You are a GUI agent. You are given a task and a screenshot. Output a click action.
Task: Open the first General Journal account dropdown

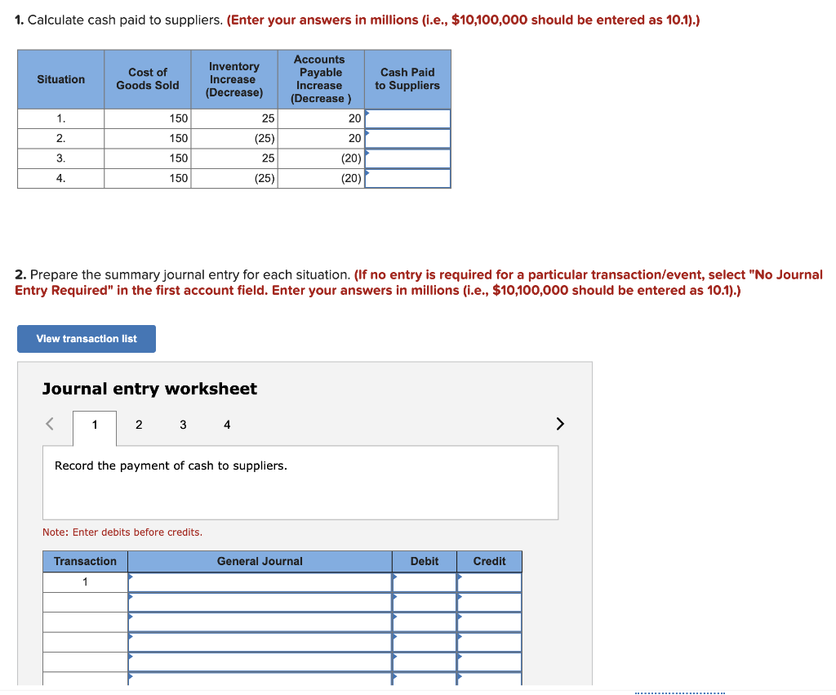pyautogui.click(x=258, y=581)
